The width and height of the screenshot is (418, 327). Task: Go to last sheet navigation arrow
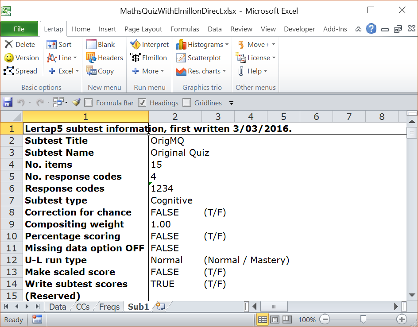click(x=38, y=307)
